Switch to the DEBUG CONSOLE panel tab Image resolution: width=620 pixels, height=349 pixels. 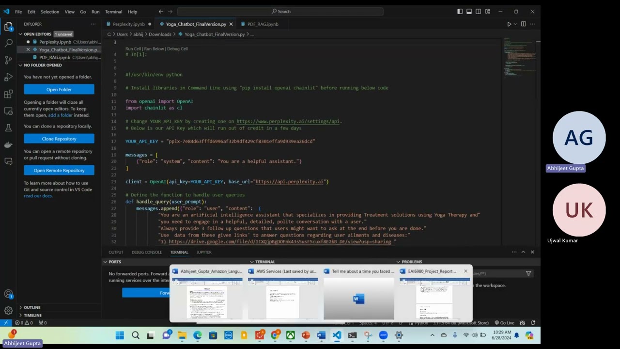146,252
